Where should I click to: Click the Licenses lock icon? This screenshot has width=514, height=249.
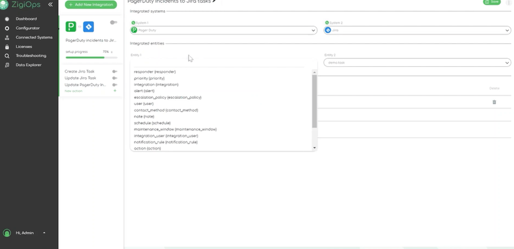coord(7,47)
